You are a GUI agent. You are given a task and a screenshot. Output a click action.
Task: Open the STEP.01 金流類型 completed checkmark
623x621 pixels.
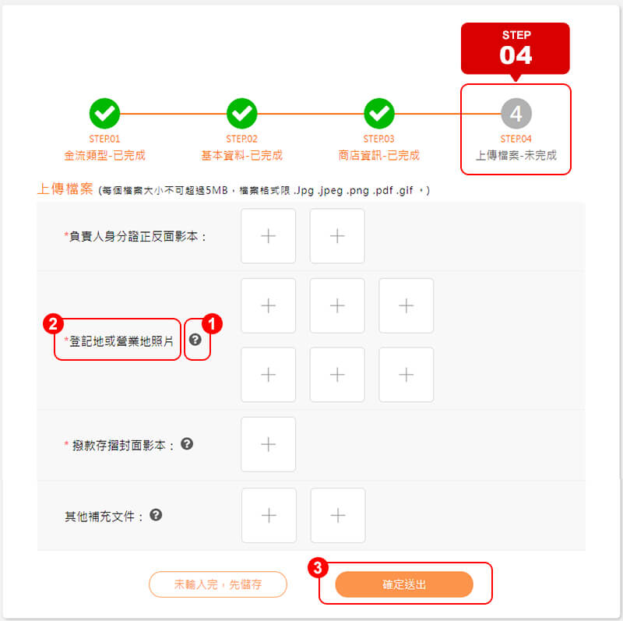(104, 113)
